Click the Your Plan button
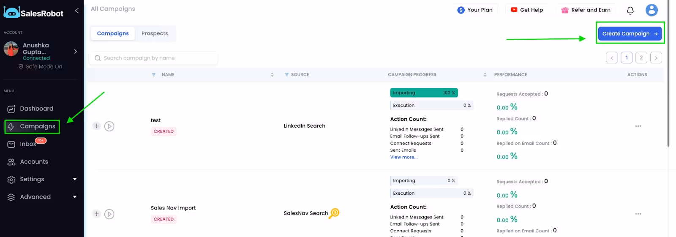Image resolution: width=676 pixels, height=237 pixels. tap(475, 10)
